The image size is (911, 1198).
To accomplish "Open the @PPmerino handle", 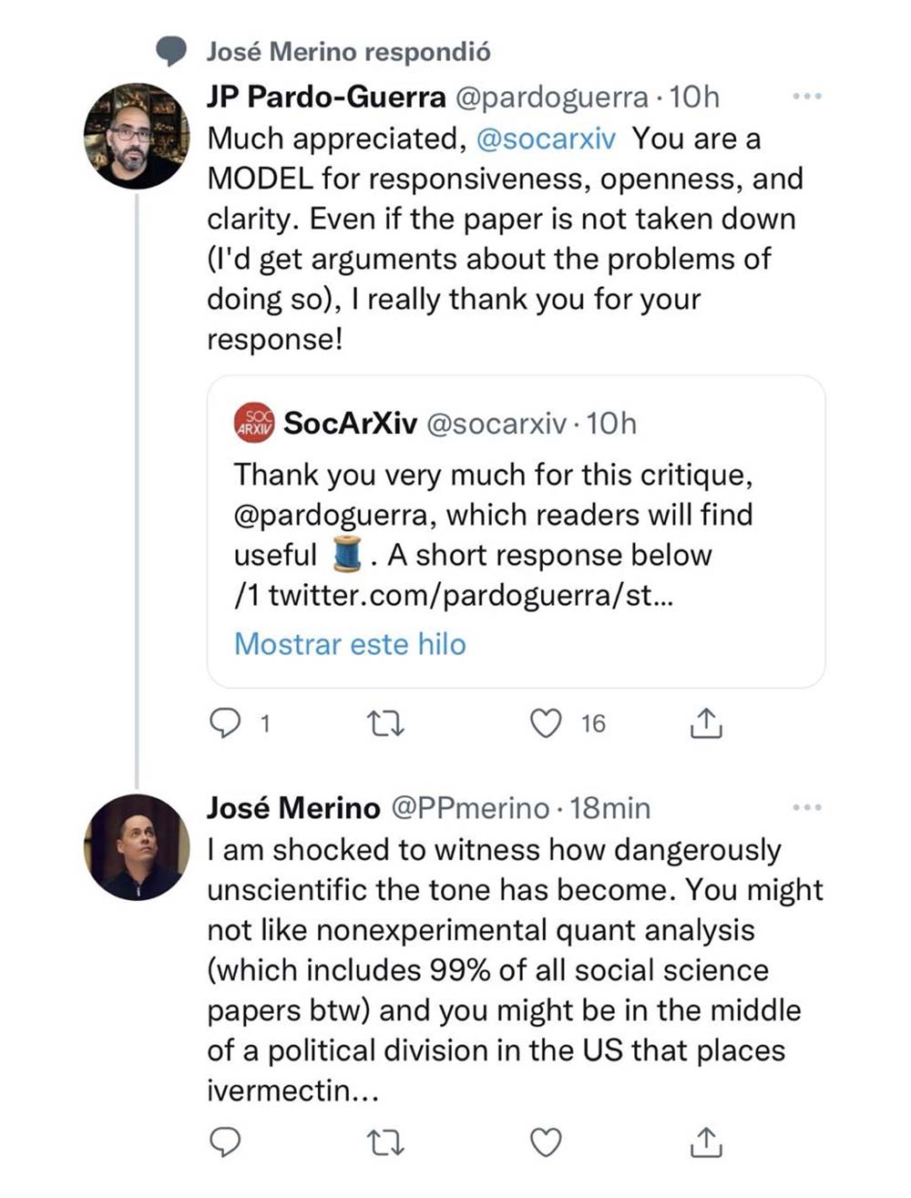I will coord(469,808).
